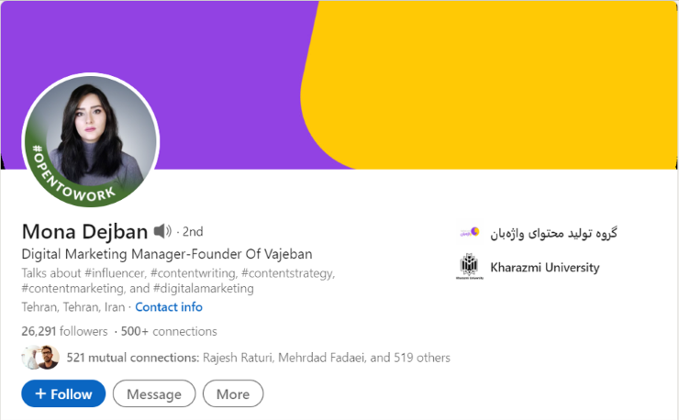Image resolution: width=679 pixels, height=420 pixels.
Task: View the 26,291 followers list
Action: [x=64, y=331]
